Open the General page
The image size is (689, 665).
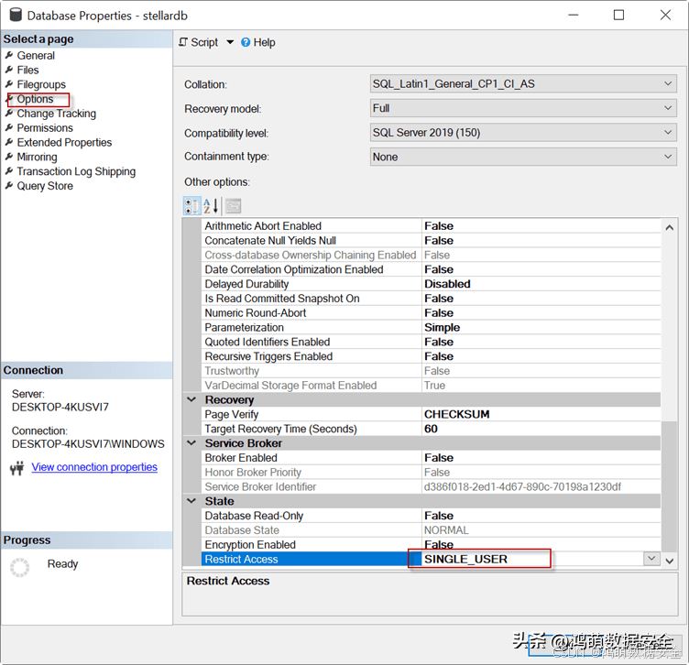(36, 55)
